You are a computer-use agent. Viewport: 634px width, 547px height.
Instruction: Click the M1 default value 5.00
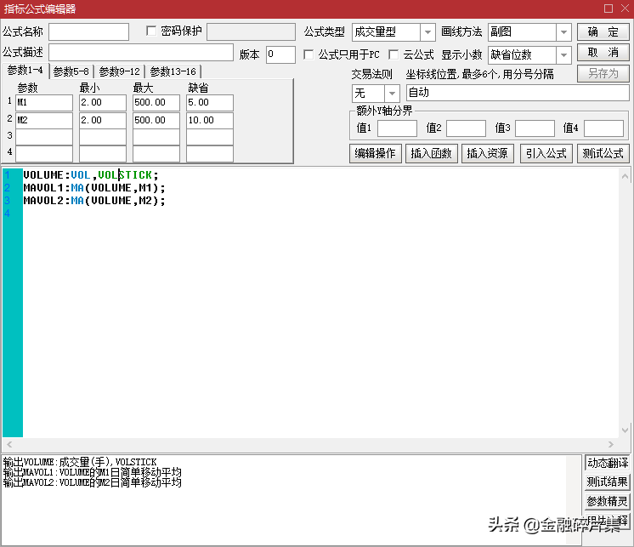(x=210, y=103)
